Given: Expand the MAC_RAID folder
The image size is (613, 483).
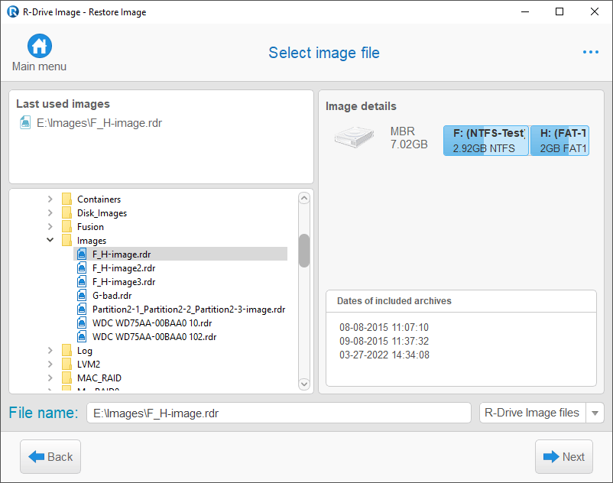Looking at the screenshot, I should pyautogui.click(x=50, y=378).
